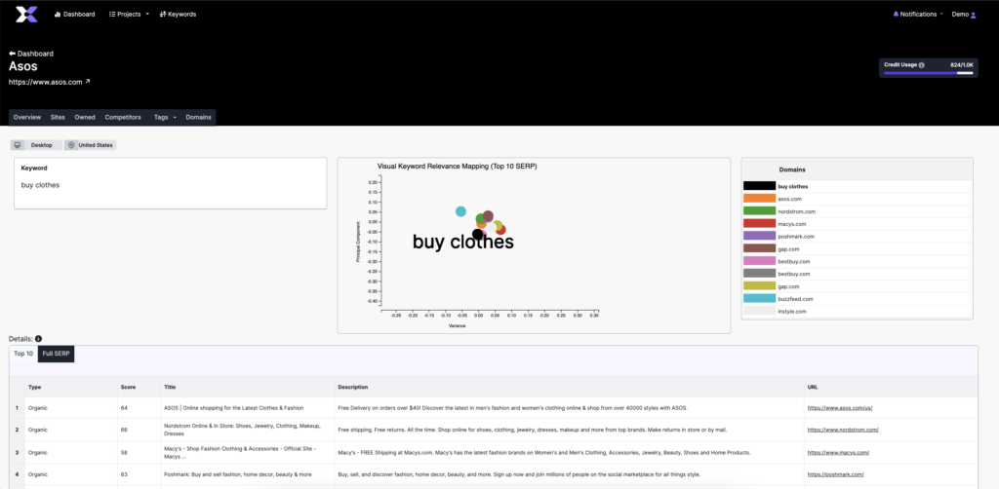Switch to the Full SERP tab
Viewport: 999px width, 489px height.
(56, 354)
